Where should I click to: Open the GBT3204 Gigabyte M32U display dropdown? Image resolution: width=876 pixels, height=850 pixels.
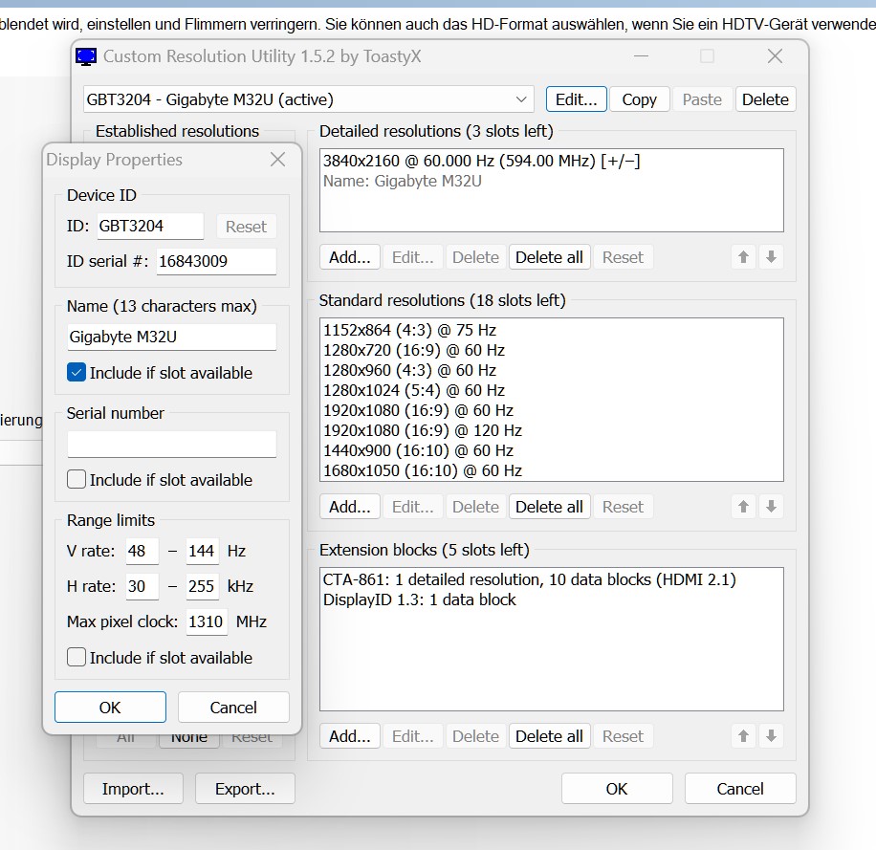[521, 99]
